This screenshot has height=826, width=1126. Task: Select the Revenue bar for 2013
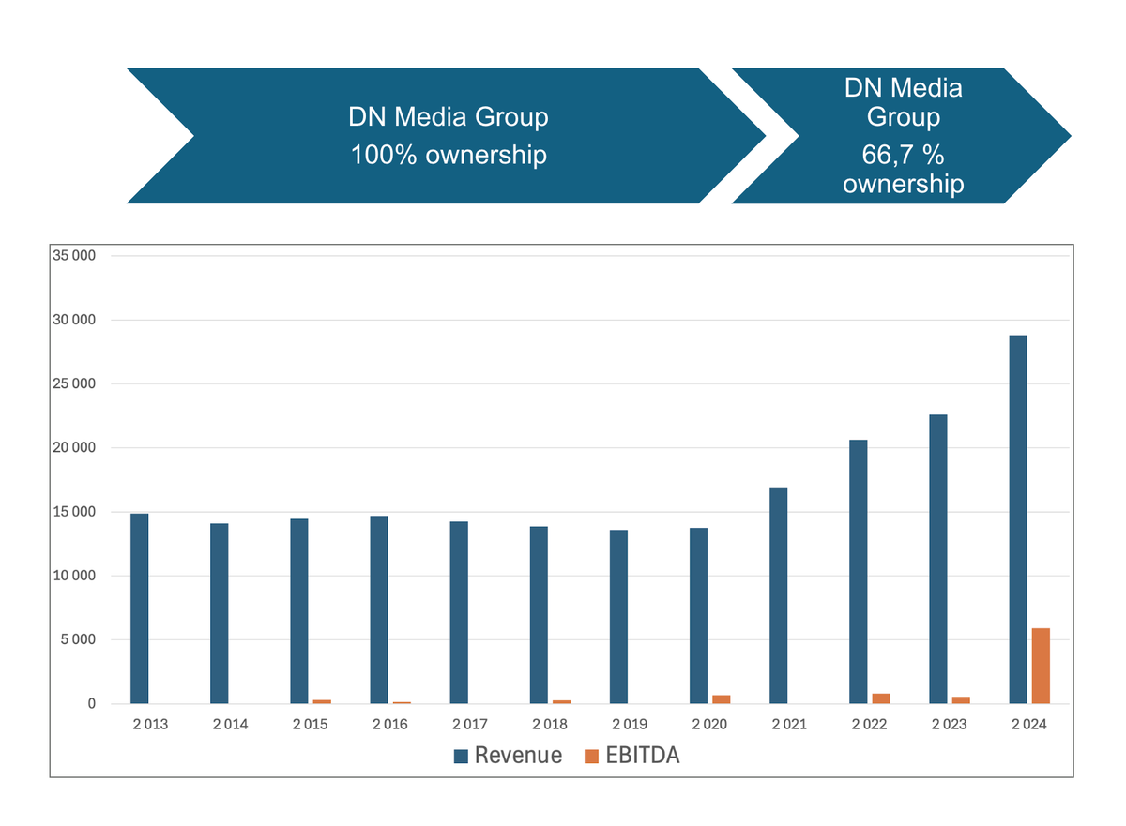click(142, 609)
